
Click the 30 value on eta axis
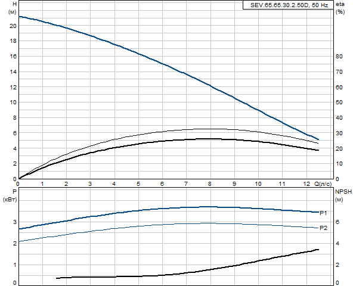[x=339, y=133]
